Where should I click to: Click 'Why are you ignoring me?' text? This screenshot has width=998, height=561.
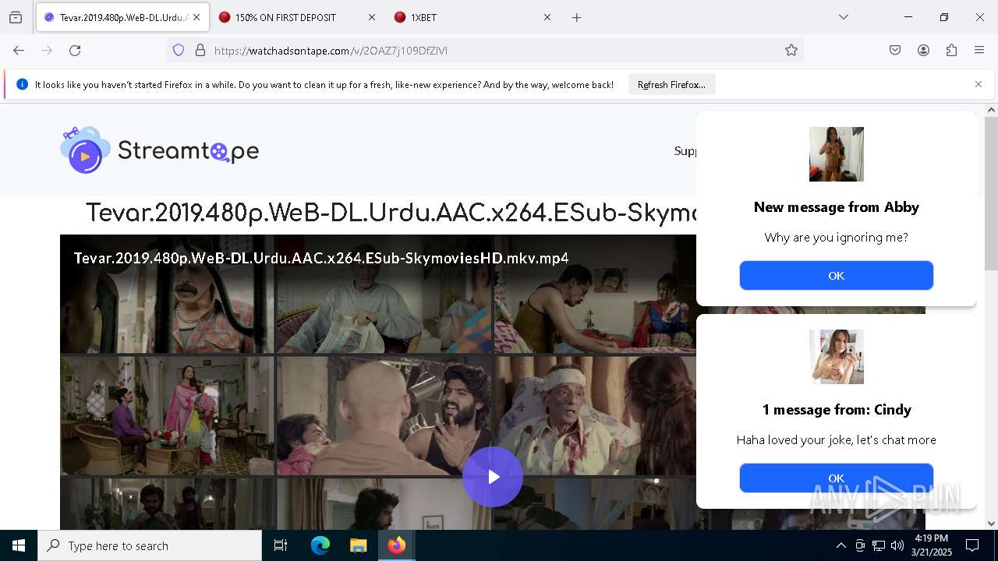coord(836,238)
